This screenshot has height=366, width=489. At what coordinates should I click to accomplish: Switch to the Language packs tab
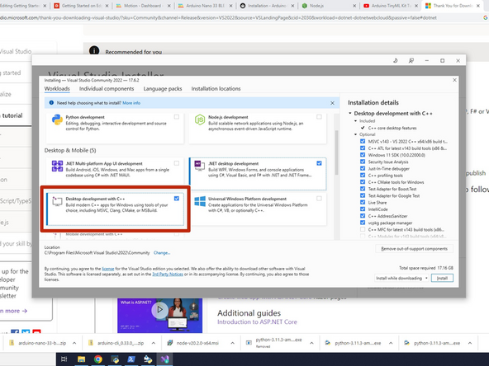click(163, 89)
